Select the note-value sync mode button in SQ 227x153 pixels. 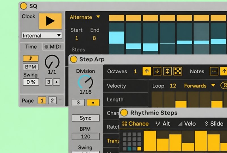click(x=31, y=58)
